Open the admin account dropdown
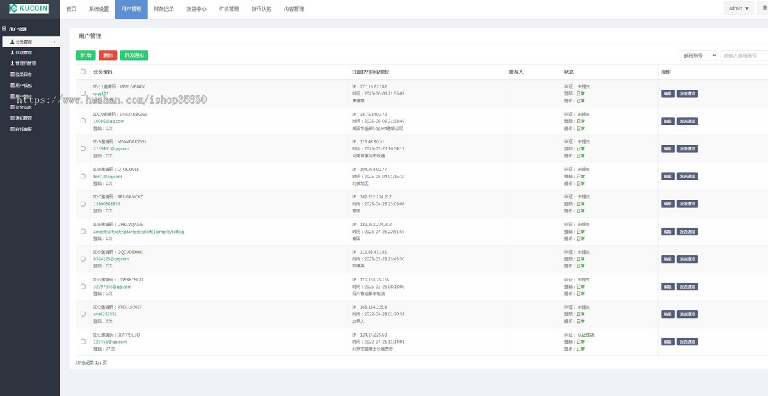This screenshot has width=768, height=396. click(x=739, y=8)
